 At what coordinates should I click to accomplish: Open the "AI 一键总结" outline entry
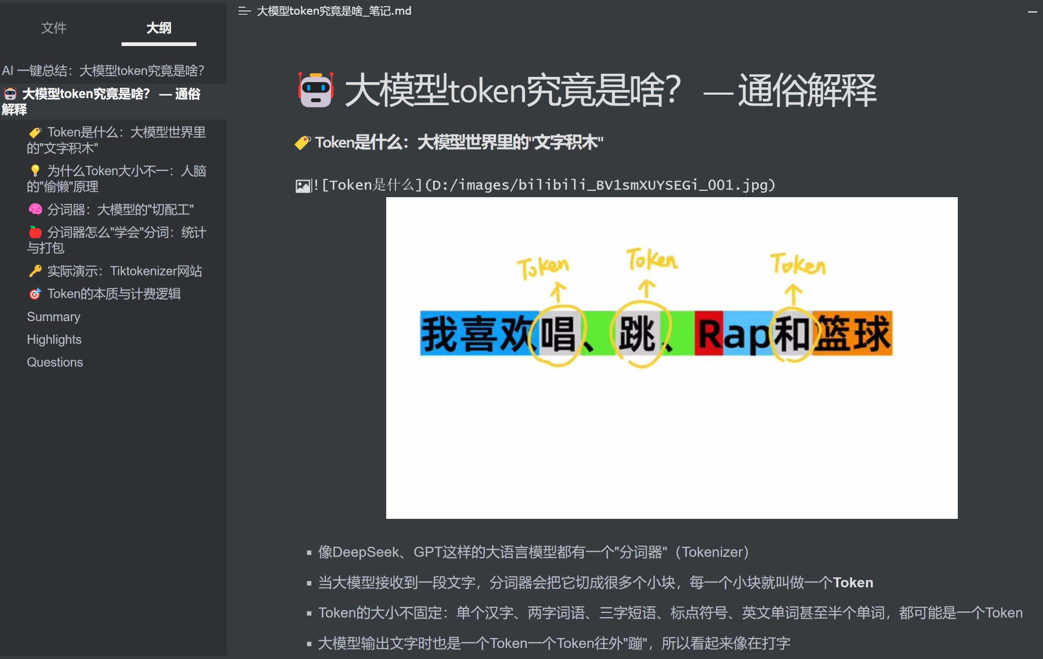click(x=104, y=70)
